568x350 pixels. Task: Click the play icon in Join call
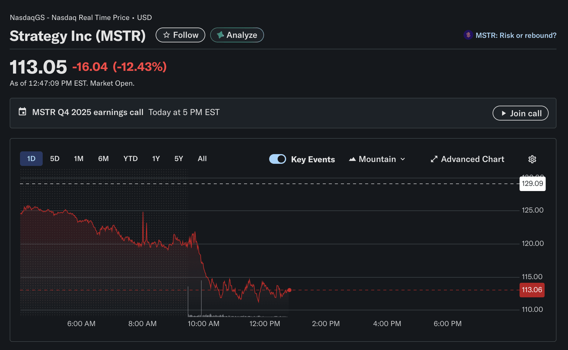pos(504,113)
